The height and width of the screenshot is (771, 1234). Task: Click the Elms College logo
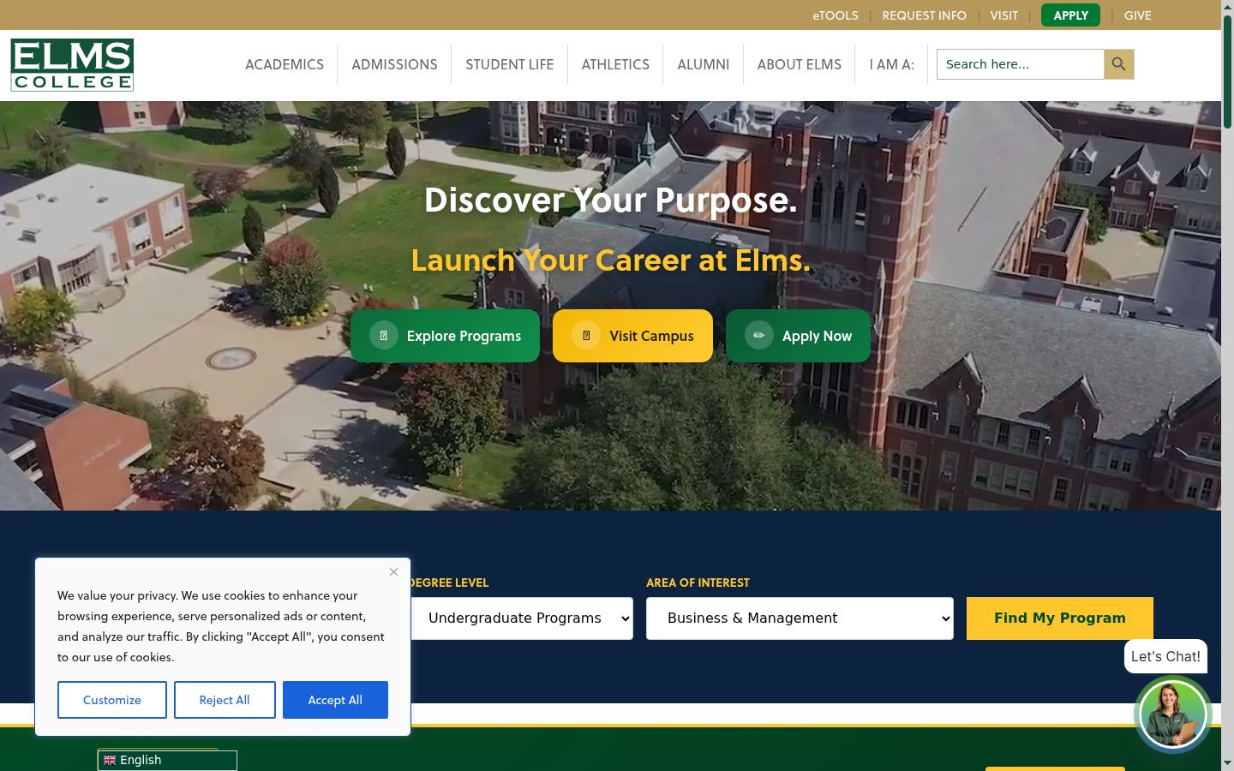pyautogui.click(x=72, y=64)
